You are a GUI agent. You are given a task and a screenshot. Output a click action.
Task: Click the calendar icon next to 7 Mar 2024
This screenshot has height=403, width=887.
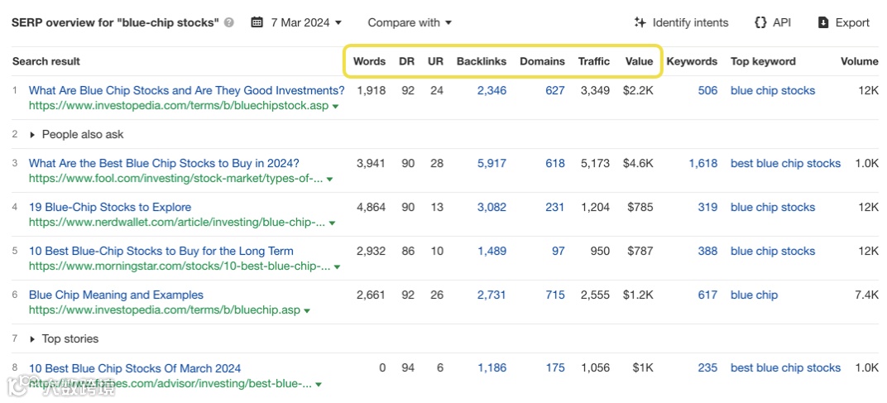[x=257, y=22]
